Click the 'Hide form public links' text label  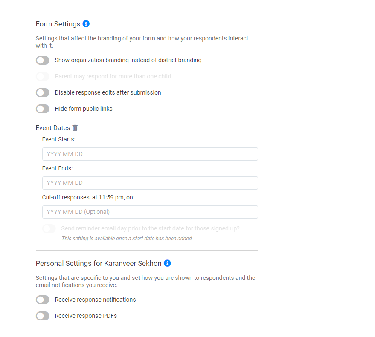pos(83,109)
